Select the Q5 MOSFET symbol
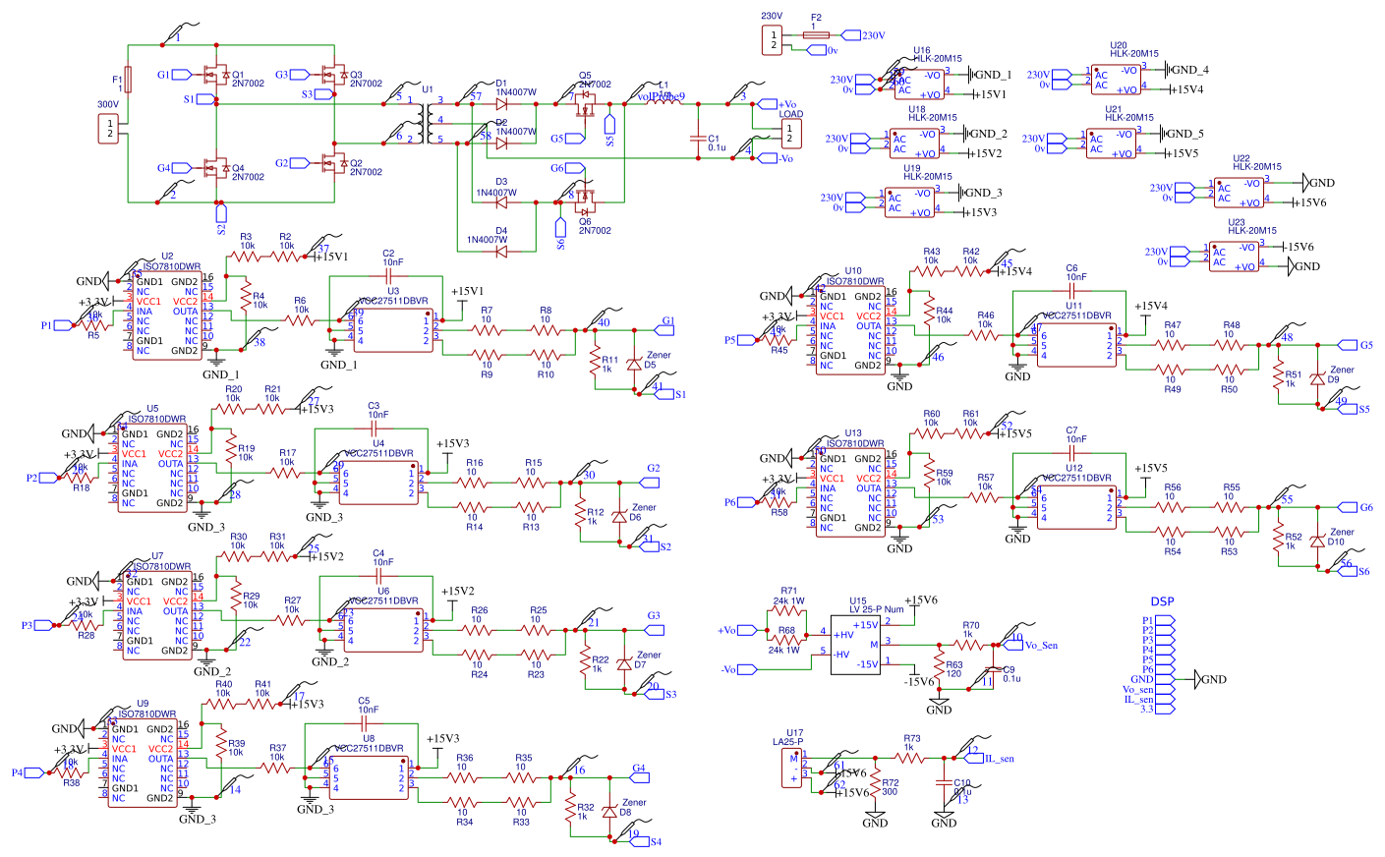1385x857 pixels. tap(587, 105)
